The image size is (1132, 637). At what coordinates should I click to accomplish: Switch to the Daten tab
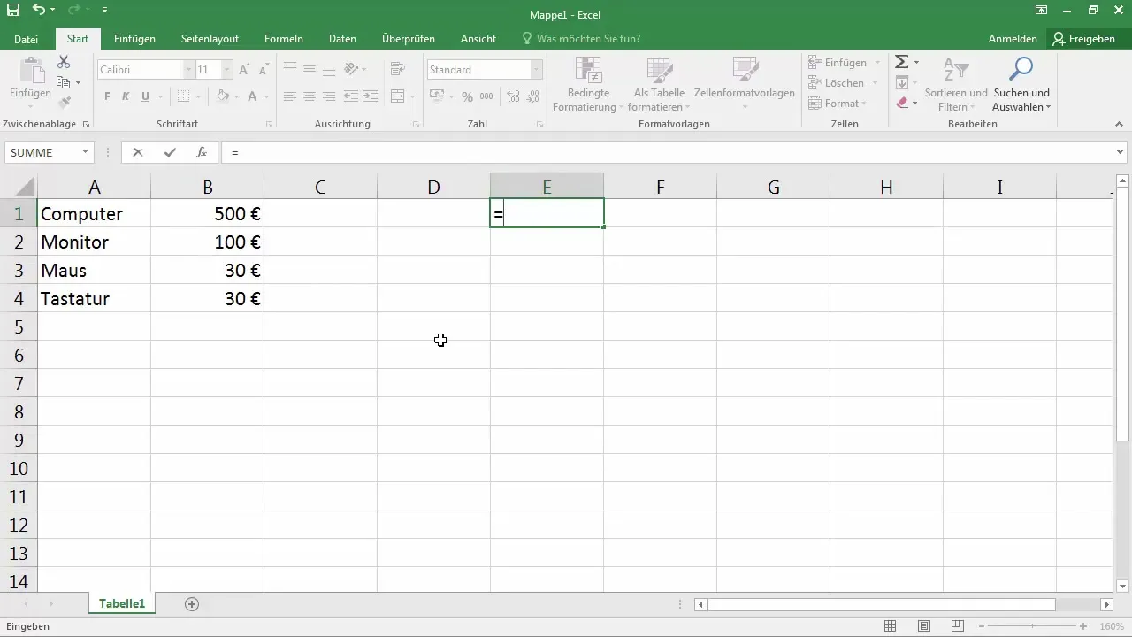point(342,39)
